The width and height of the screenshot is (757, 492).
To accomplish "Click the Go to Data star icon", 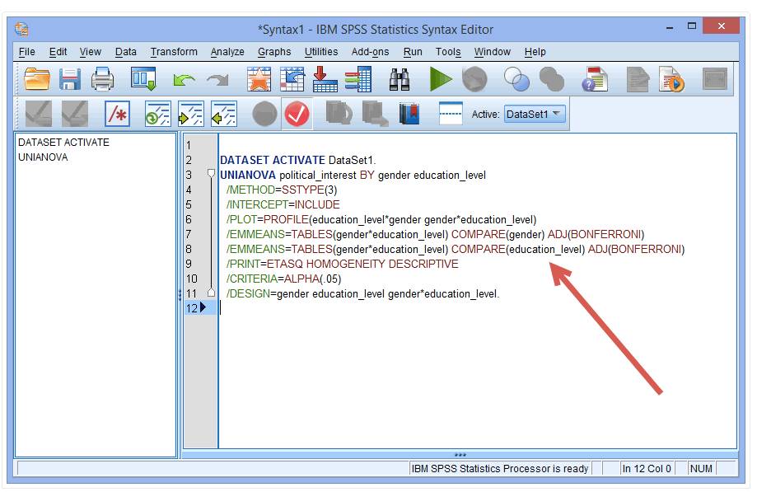I will tap(259, 78).
